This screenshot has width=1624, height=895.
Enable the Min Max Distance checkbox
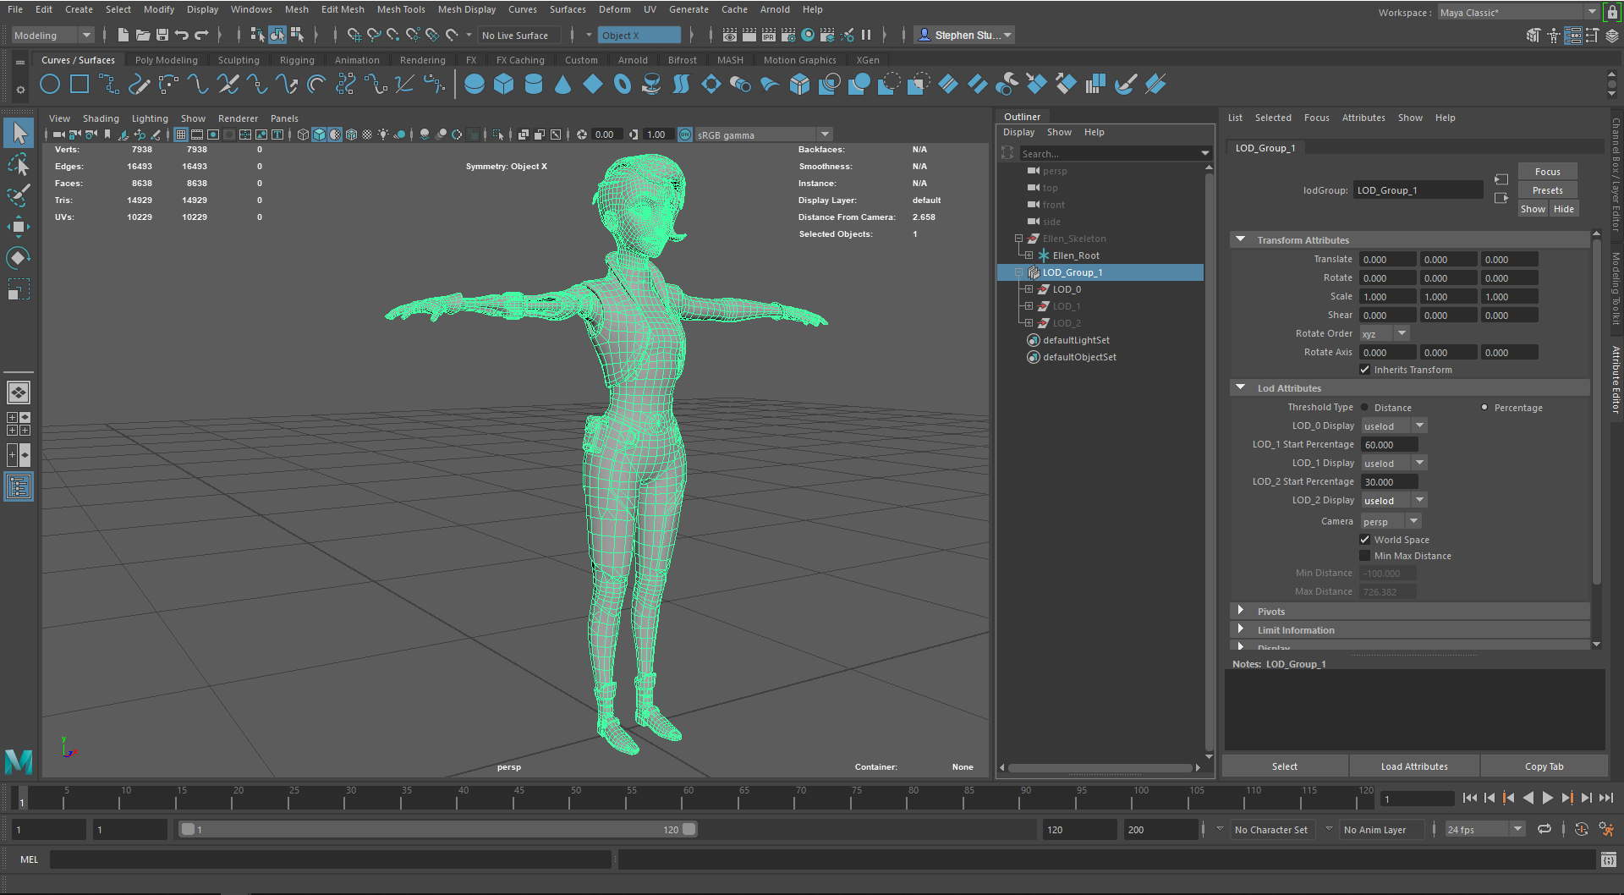[1364, 556]
